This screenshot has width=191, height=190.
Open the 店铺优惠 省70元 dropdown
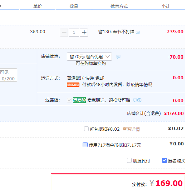(89, 56)
